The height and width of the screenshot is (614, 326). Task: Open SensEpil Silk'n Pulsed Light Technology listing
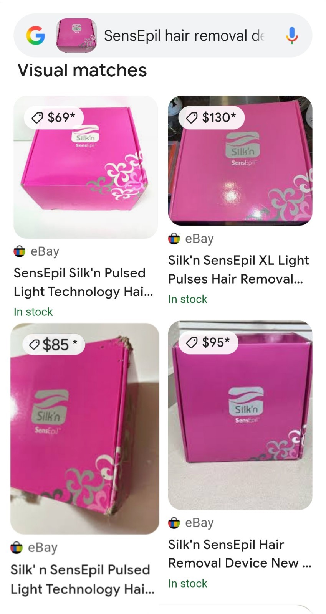[83, 282]
